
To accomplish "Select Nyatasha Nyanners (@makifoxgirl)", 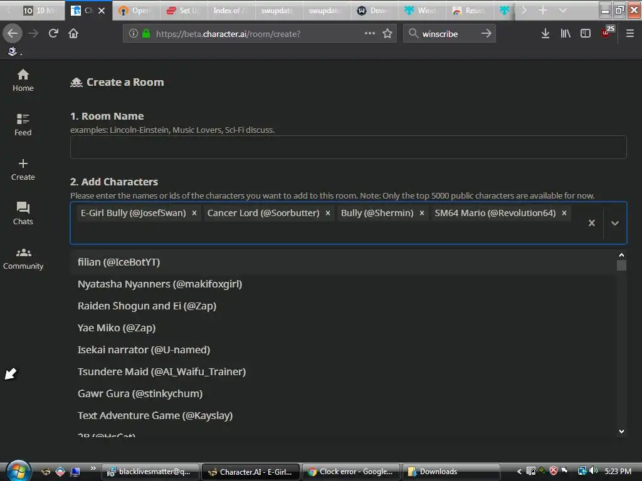I will (342, 284).
